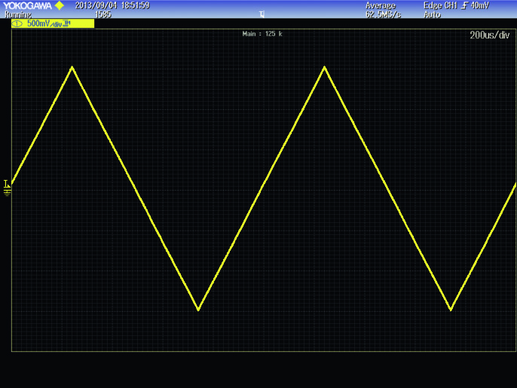
Task: Select the CH1 500mV/div channel label
Action: (x=53, y=23)
